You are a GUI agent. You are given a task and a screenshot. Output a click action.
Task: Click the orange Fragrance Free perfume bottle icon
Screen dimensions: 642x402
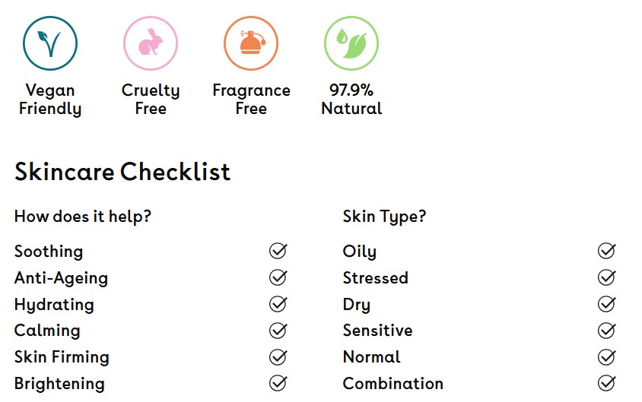point(251,43)
